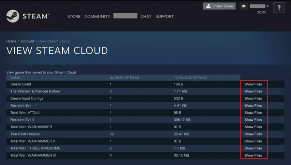Viewport: 291px width, 165px height.
Task: Click the VIEW STEAM CLOUD page title
Action: tap(57, 51)
